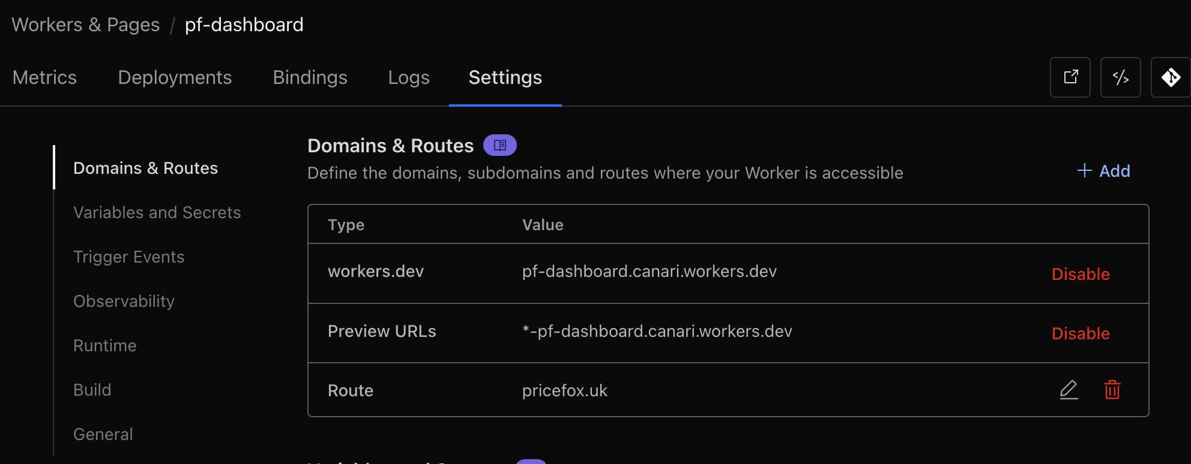This screenshot has height=464, width=1191.
Task: Go to Runtime settings section
Action: 104,345
